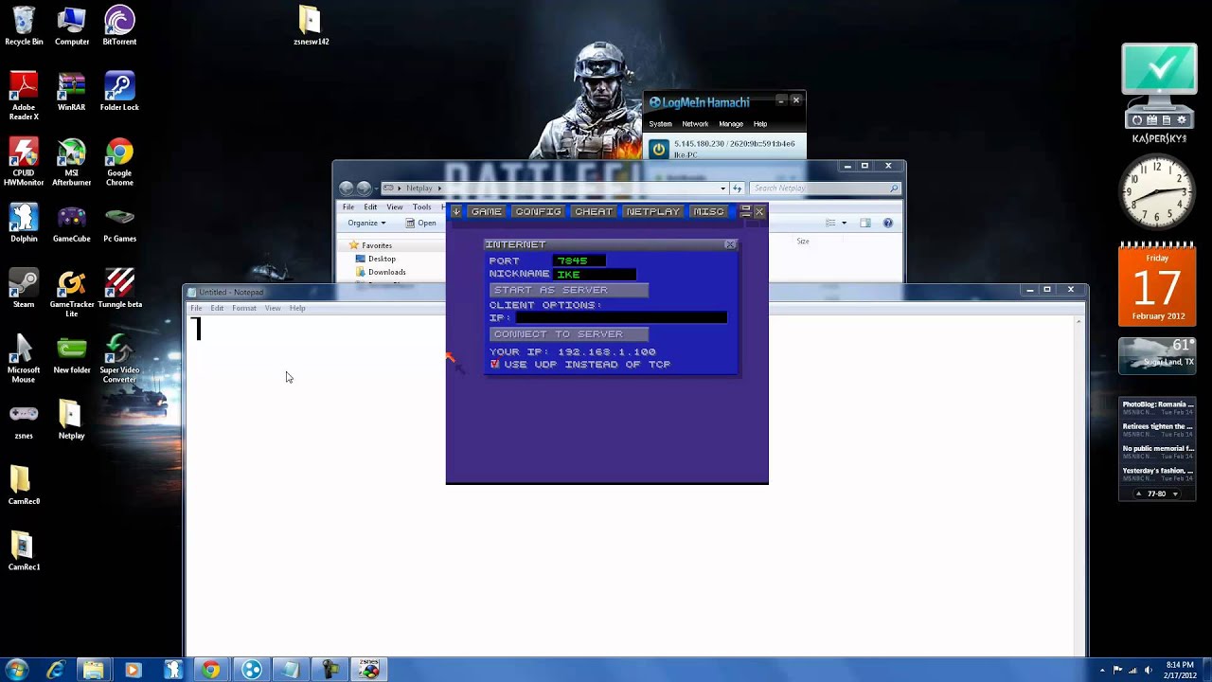
Task: Click the Internet Explorer taskbar icon
Action: pos(55,670)
